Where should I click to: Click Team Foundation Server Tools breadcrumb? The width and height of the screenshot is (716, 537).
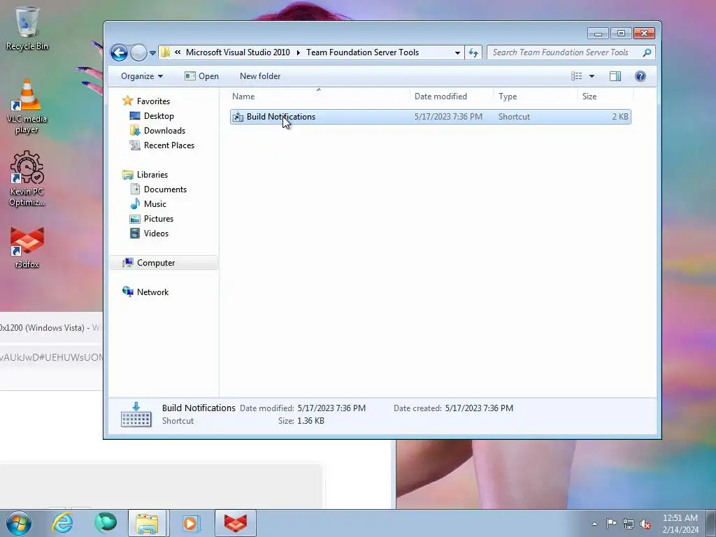[x=362, y=52]
